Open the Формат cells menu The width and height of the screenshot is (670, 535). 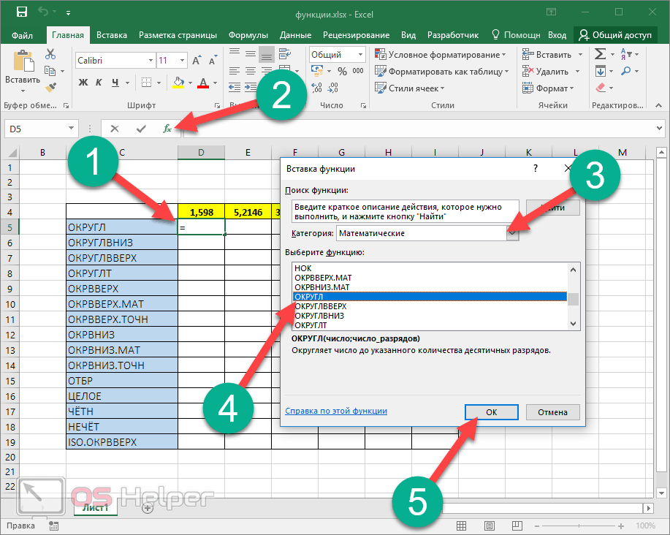click(x=548, y=88)
